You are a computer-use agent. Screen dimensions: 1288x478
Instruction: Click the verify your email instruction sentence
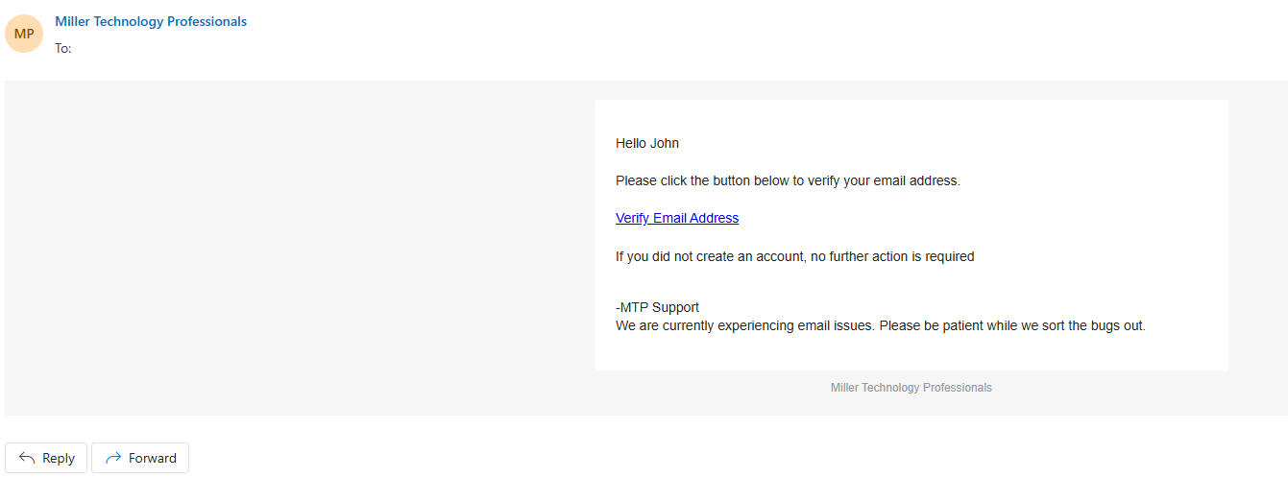[788, 180]
